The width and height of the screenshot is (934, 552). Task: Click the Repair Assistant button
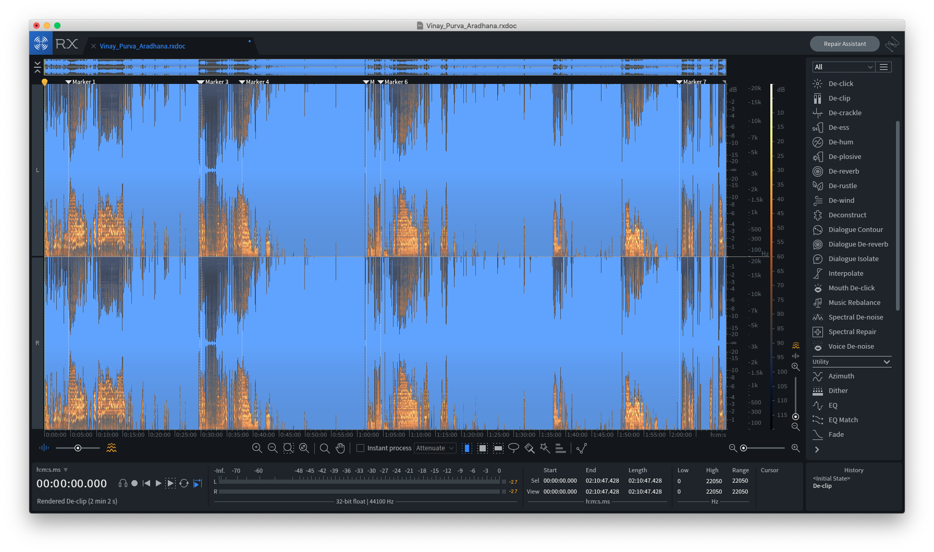(x=844, y=44)
